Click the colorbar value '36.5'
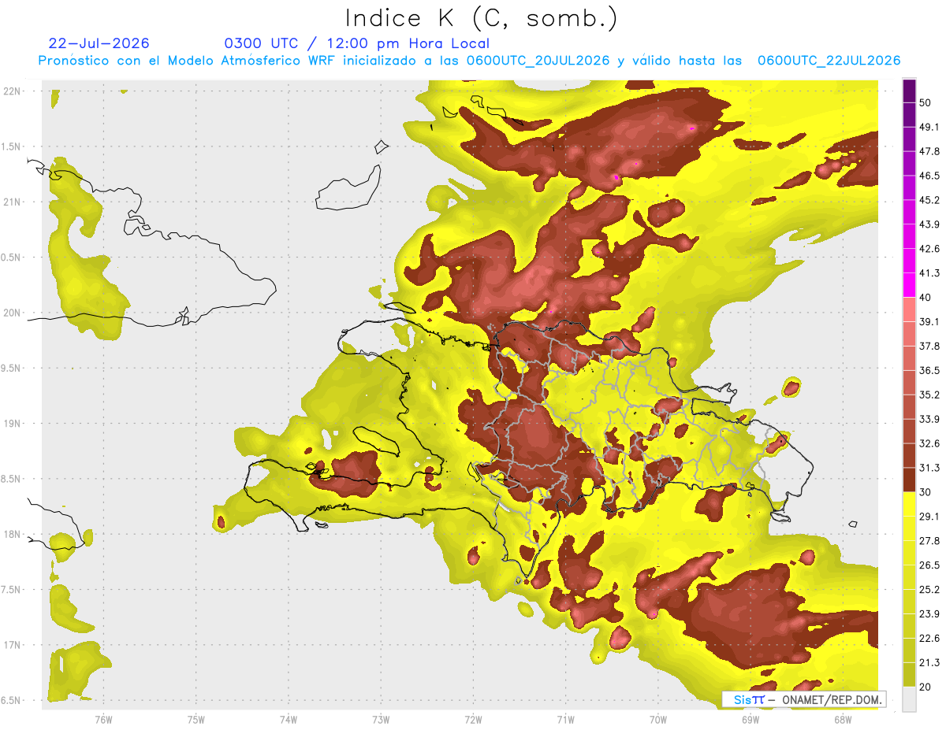 click(929, 370)
